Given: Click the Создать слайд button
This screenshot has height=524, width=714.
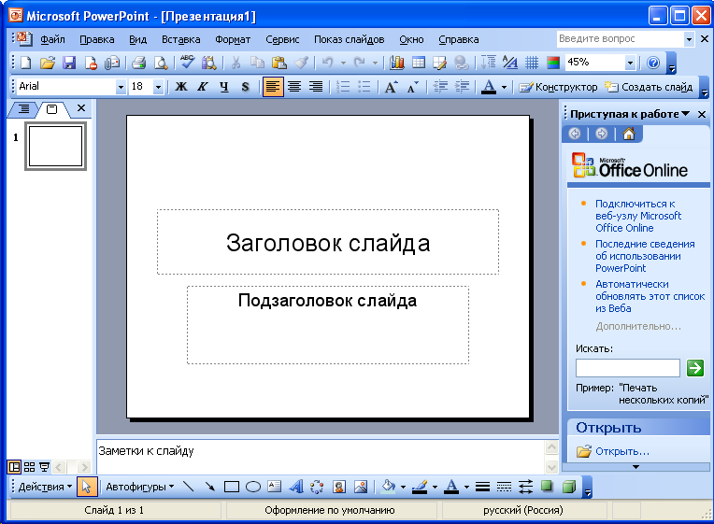Looking at the screenshot, I should pyautogui.click(x=649, y=87).
